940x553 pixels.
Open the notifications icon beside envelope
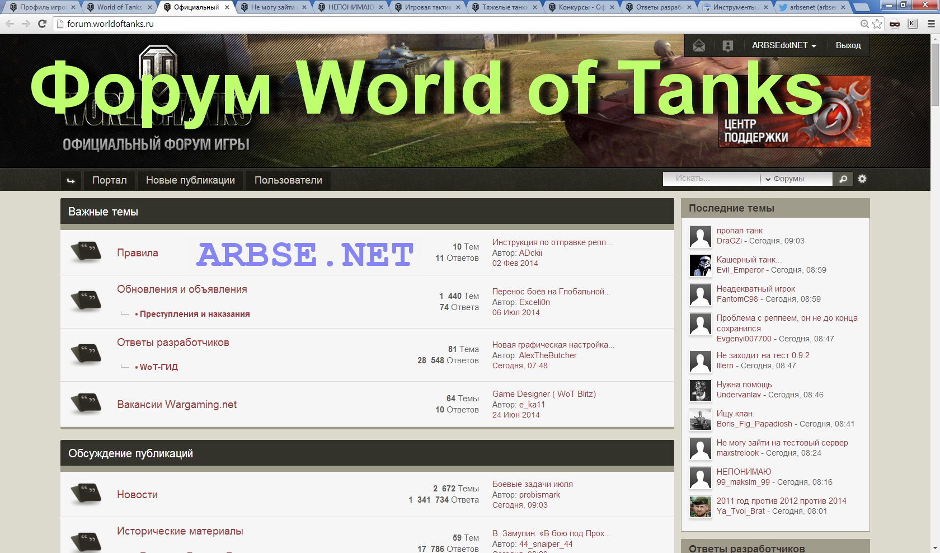pos(727,45)
